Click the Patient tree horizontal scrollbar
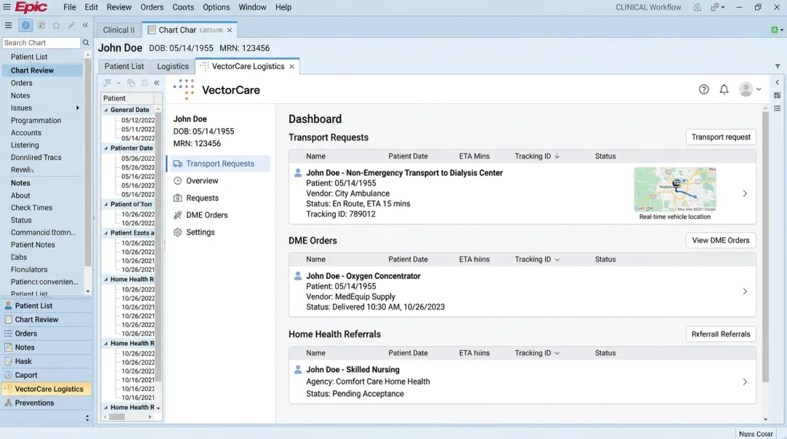 tap(117, 417)
